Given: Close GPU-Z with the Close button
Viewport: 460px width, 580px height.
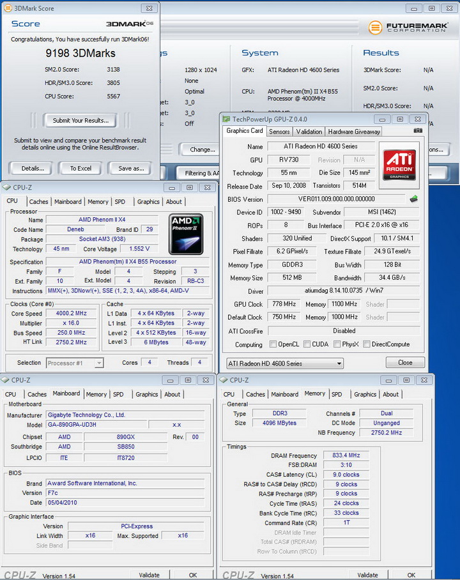Looking at the screenshot, I should pos(405,363).
